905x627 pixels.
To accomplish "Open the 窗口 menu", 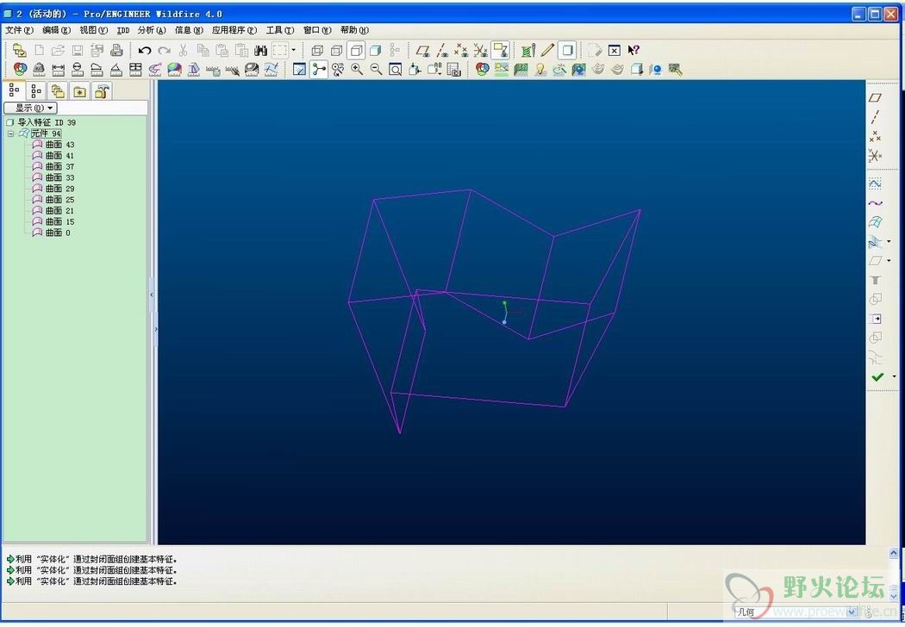I will (x=317, y=30).
